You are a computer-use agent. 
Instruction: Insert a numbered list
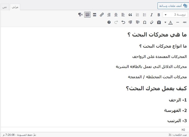click(x=137, y=15)
